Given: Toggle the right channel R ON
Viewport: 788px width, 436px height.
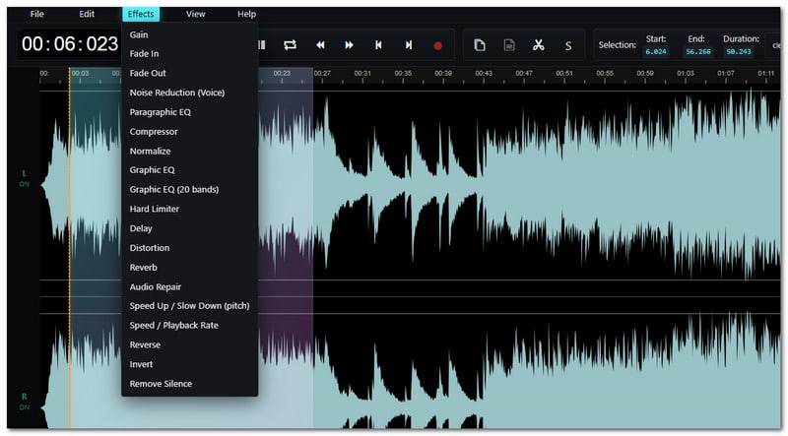Looking at the screenshot, I should (24, 402).
